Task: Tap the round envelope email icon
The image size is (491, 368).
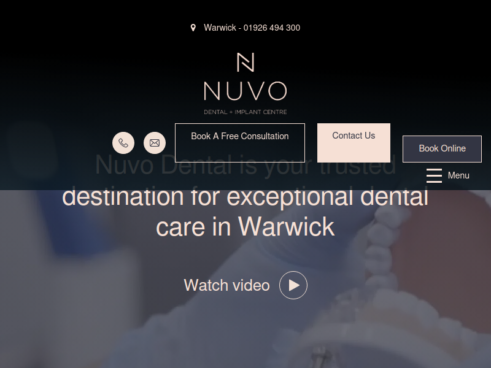Action: tap(155, 143)
